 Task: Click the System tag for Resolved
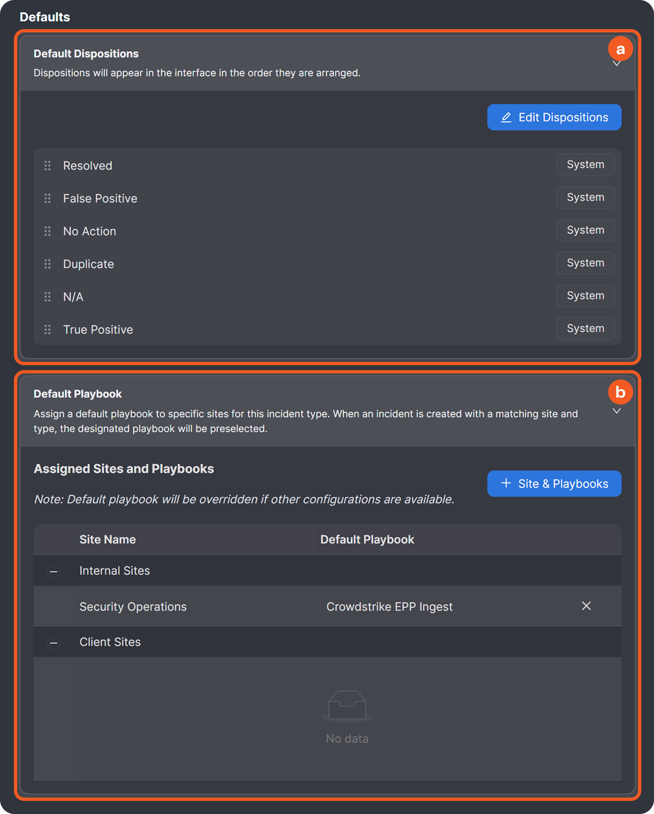(585, 165)
